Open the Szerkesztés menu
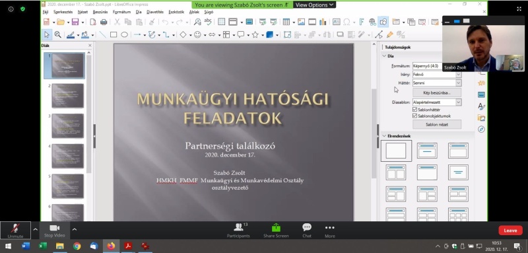 pyautogui.click(x=63, y=12)
